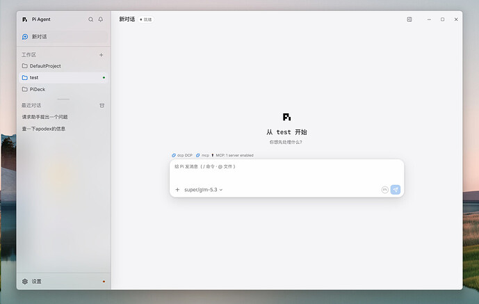Select the test workspace
The height and width of the screenshot is (304, 479).
[x=63, y=78]
